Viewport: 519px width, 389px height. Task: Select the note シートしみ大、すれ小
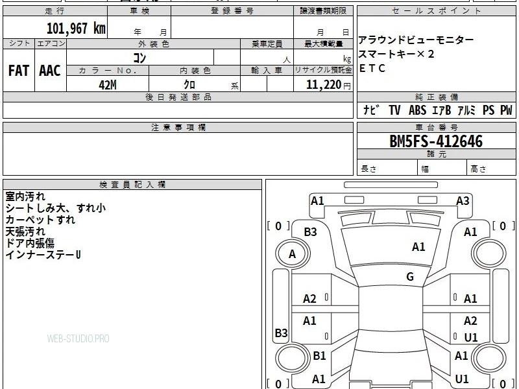pos(55,208)
